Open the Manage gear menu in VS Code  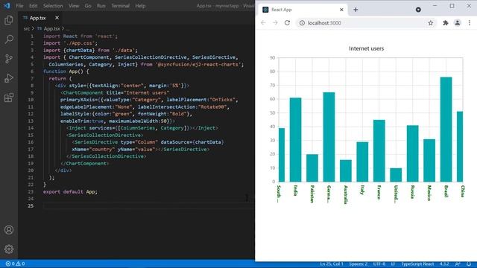point(9,249)
